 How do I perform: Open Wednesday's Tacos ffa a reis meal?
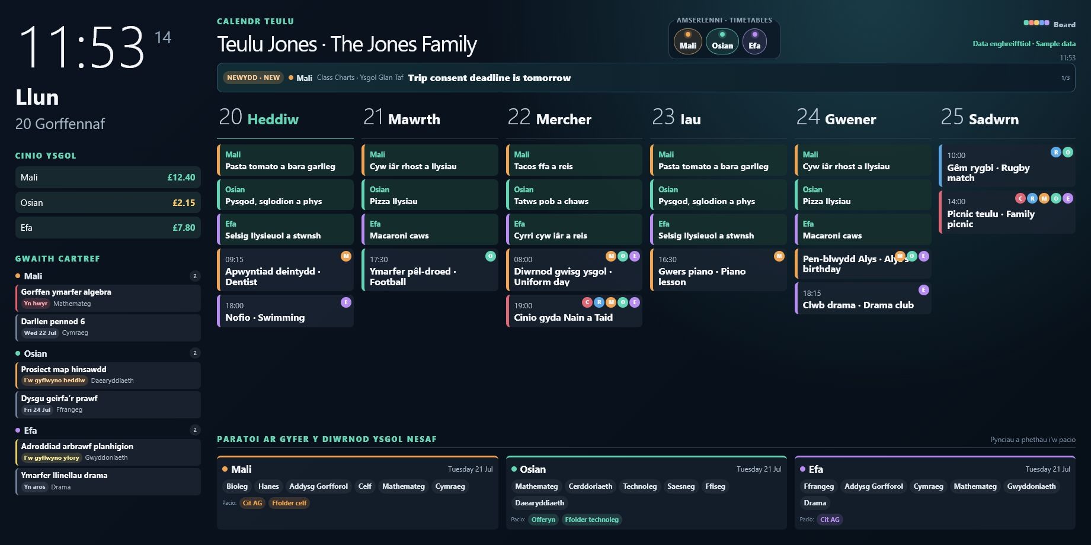(x=574, y=160)
